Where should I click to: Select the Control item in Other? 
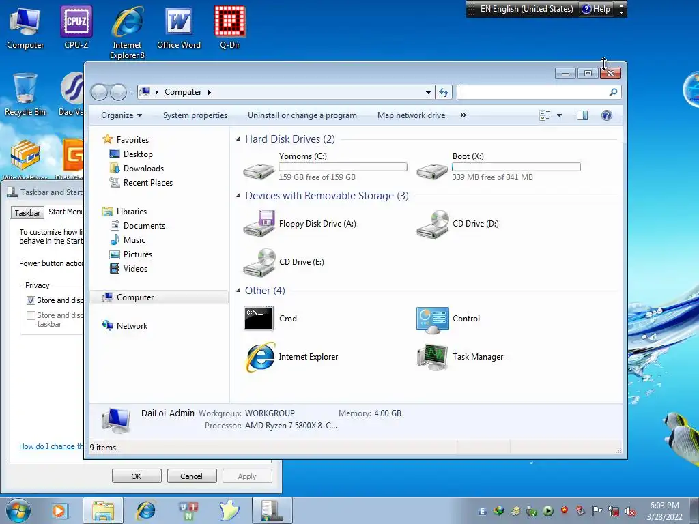448,319
